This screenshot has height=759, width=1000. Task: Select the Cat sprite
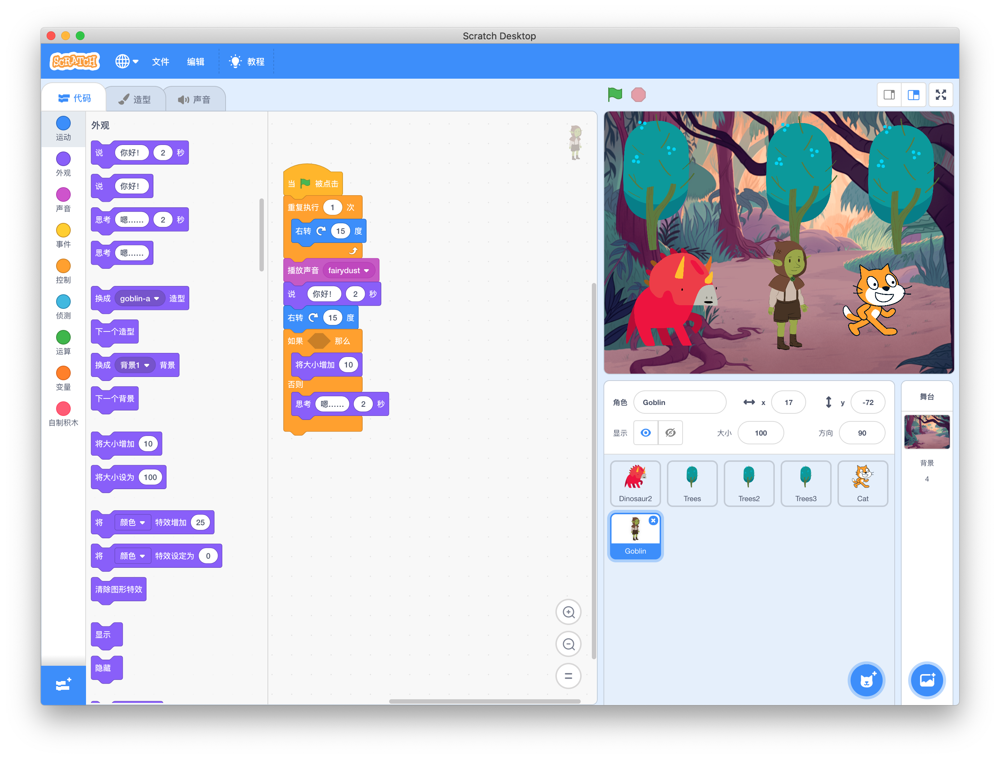coord(863,483)
